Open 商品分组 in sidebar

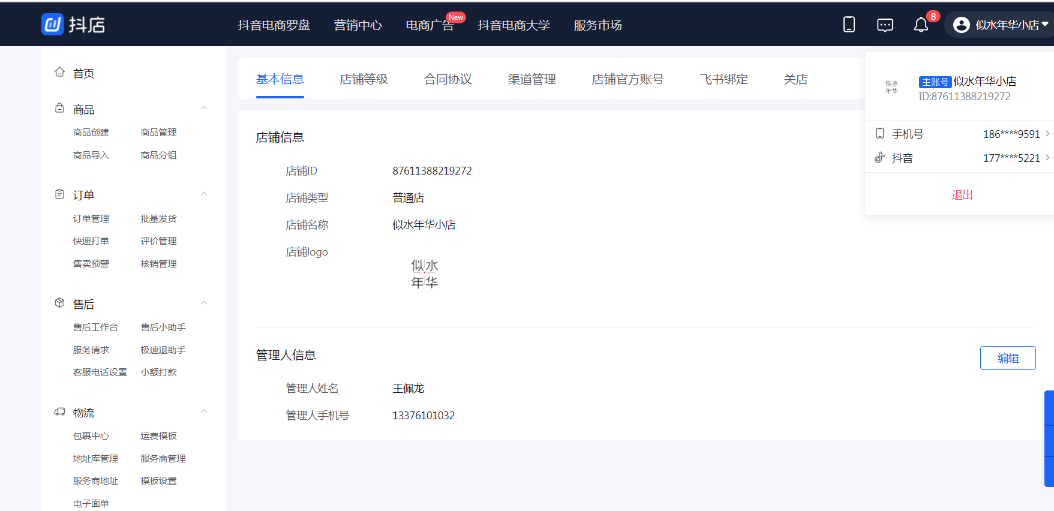pos(159,155)
